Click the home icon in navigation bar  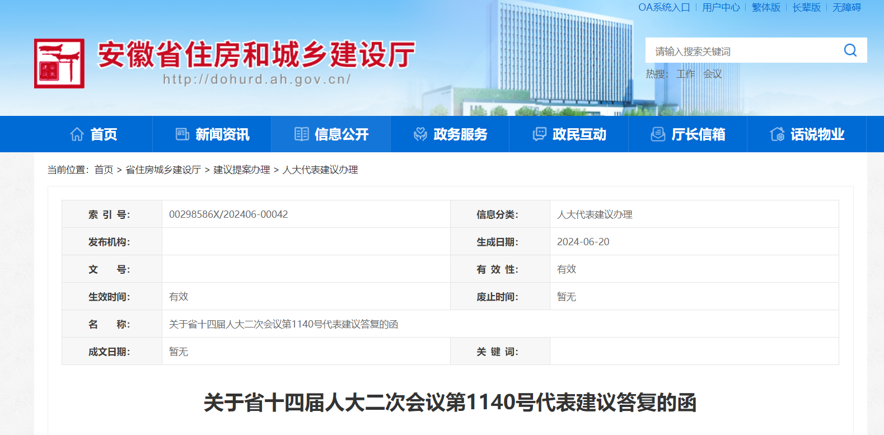(77, 134)
